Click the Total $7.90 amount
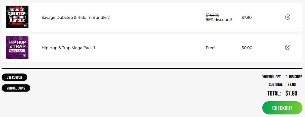Viewport: 305px width, 117px height. point(291,93)
